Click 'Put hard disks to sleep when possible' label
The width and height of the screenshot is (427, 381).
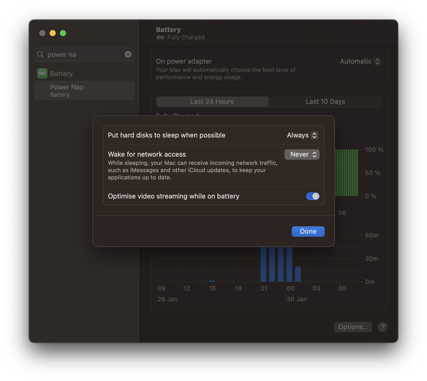point(167,135)
